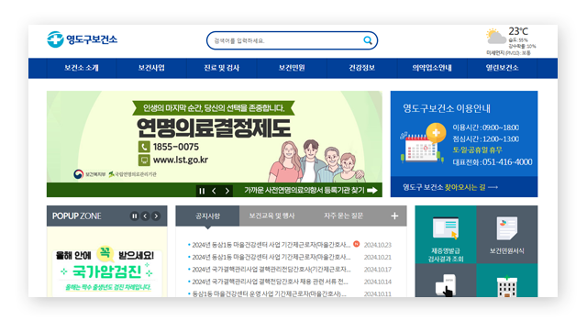Click www.lst.go.kr on the banner

pyautogui.click(x=181, y=160)
